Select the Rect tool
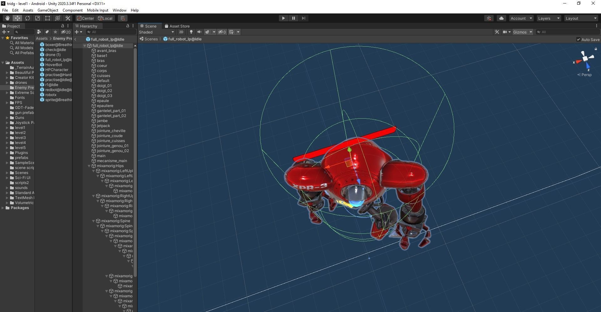 click(47, 18)
